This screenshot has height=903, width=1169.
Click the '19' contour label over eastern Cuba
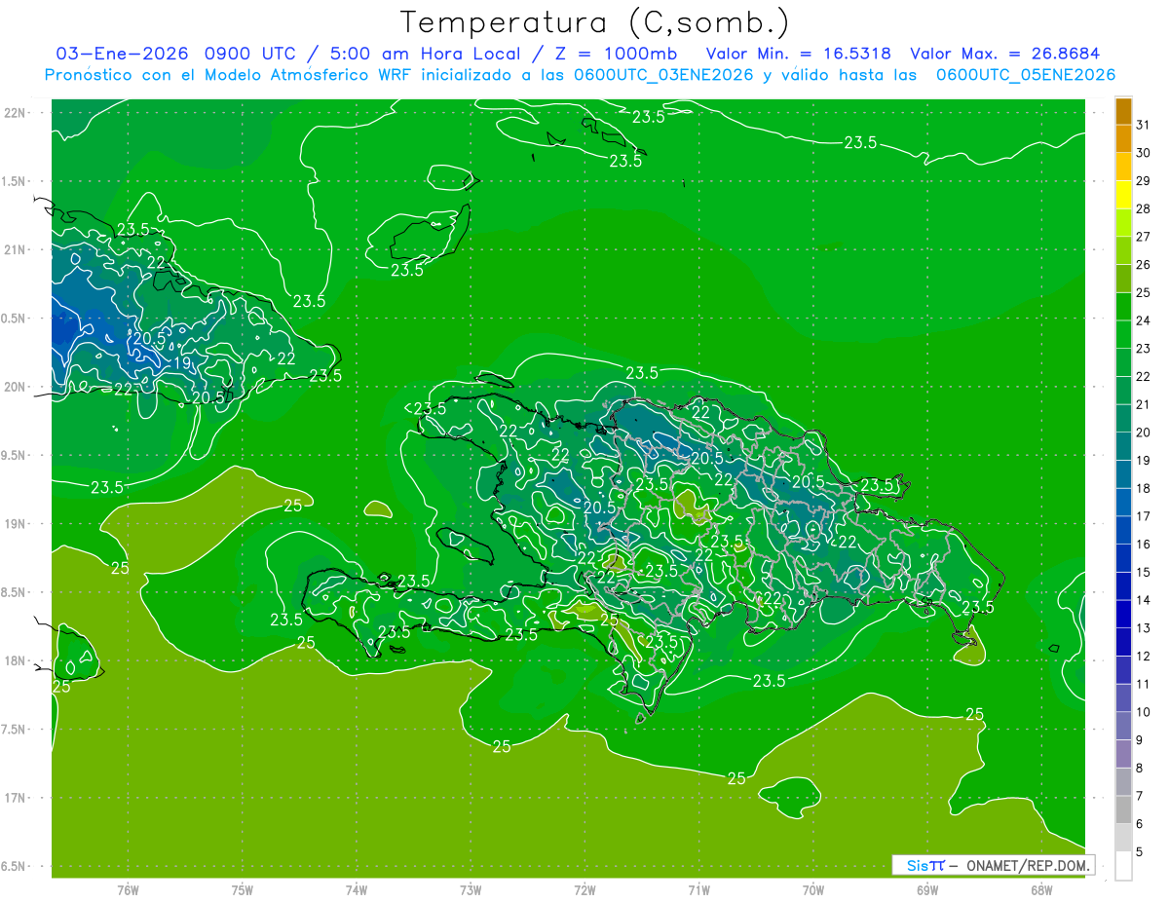click(x=182, y=363)
